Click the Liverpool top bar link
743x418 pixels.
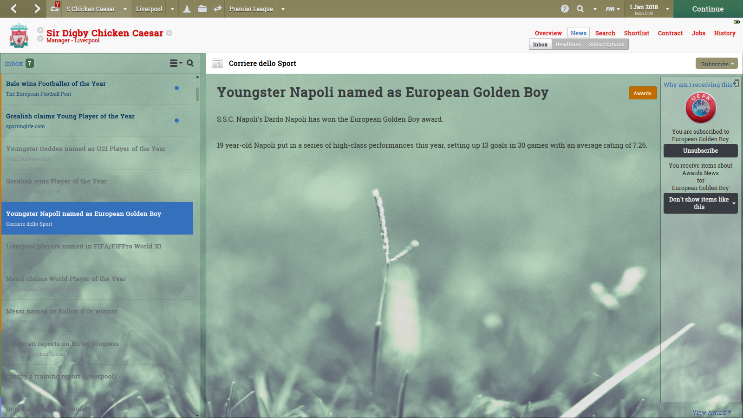[x=149, y=9]
